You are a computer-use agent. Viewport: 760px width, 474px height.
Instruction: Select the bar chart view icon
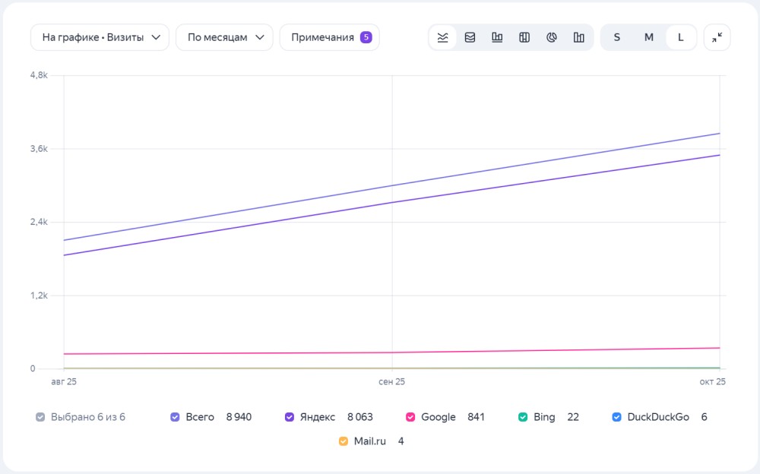(497, 37)
